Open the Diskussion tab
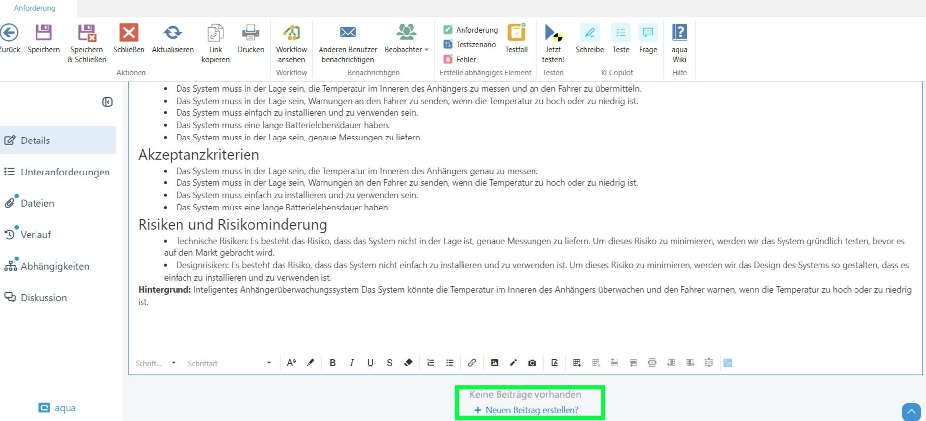 pyautogui.click(x=43, y=298)
